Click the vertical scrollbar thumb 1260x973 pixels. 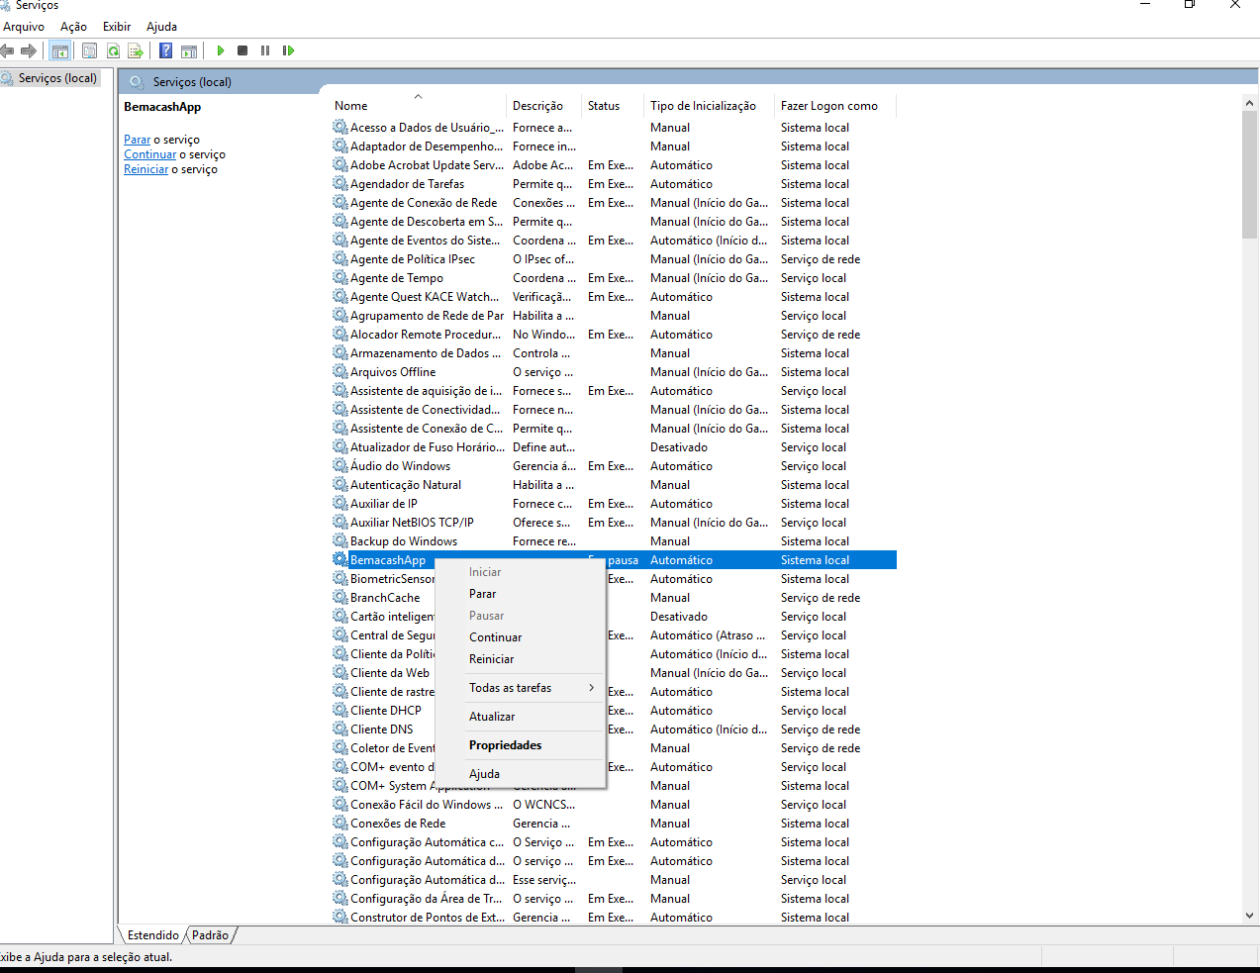point(1249,174)
